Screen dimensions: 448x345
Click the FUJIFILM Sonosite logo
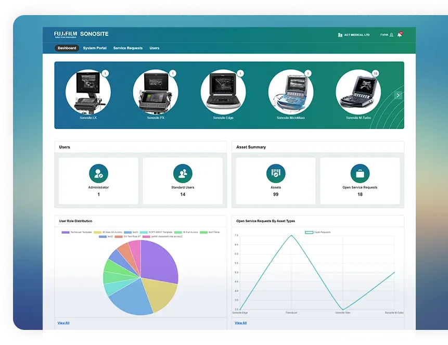tap(81, 34)
